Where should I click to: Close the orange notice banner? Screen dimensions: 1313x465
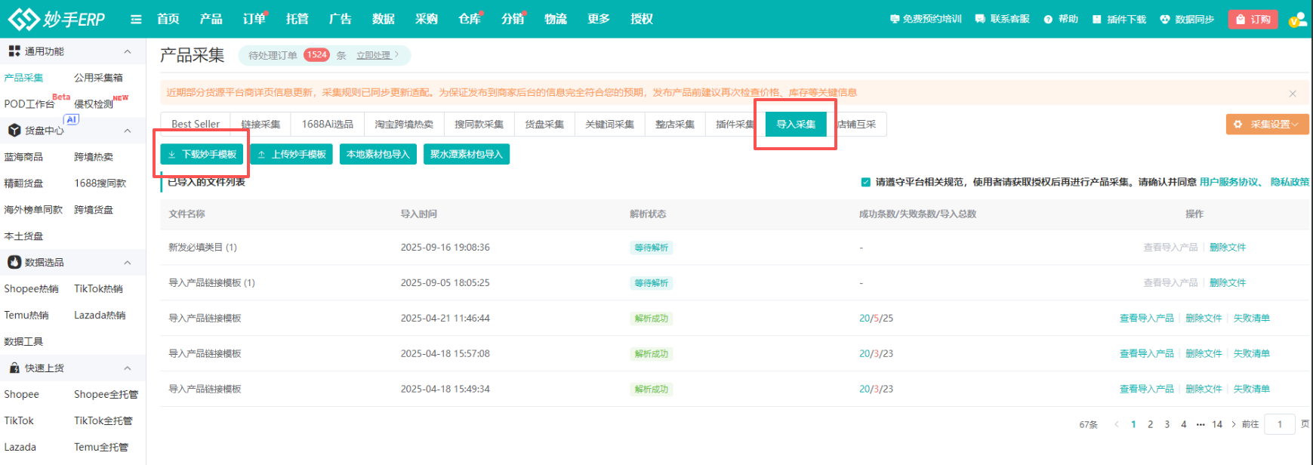tap(1293, 94)
